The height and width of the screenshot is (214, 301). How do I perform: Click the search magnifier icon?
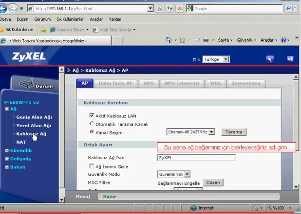(288, 8)
